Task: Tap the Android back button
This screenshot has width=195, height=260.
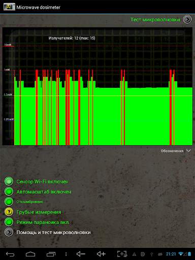Action: point(10,254)
